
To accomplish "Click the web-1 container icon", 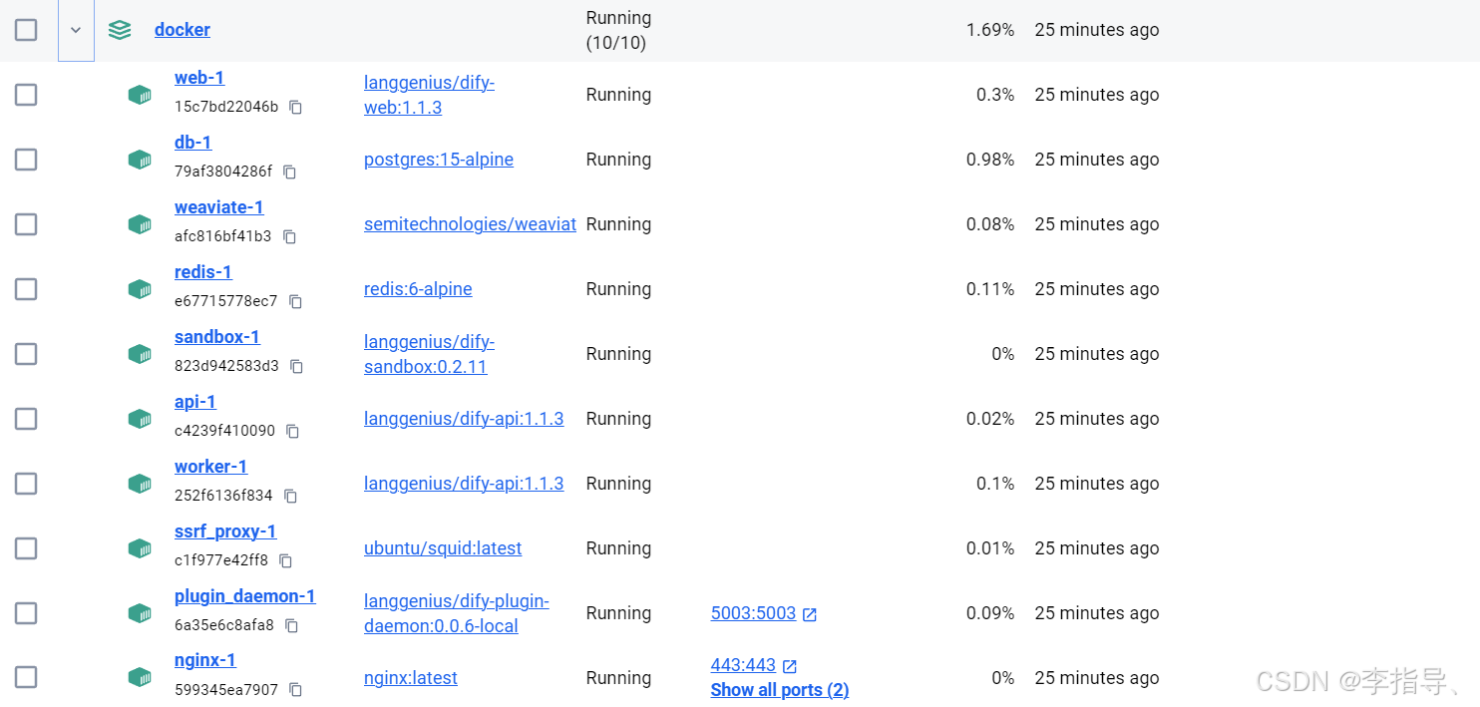I will [140, 95].
